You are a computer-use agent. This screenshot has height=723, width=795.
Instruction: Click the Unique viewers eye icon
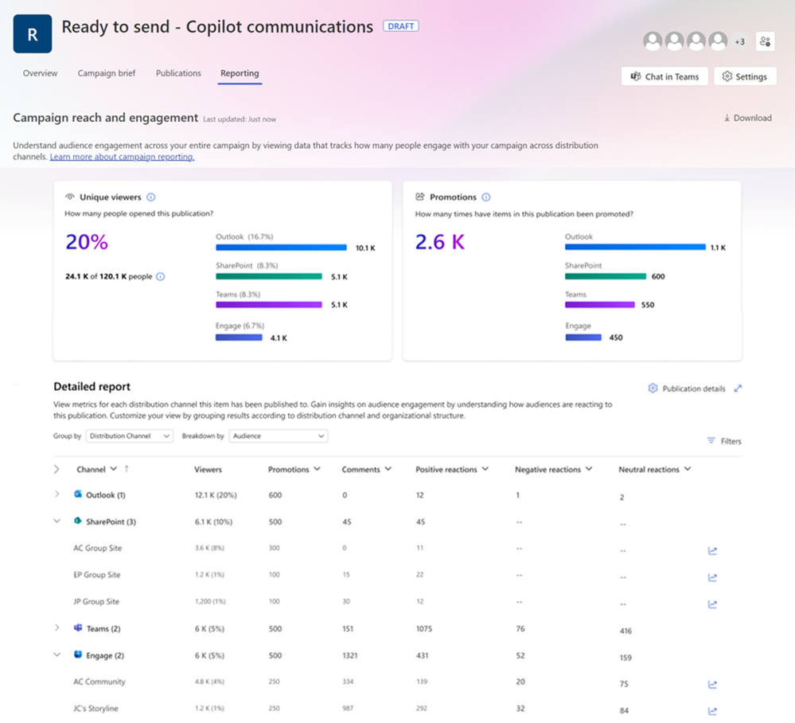click(70, 197)
